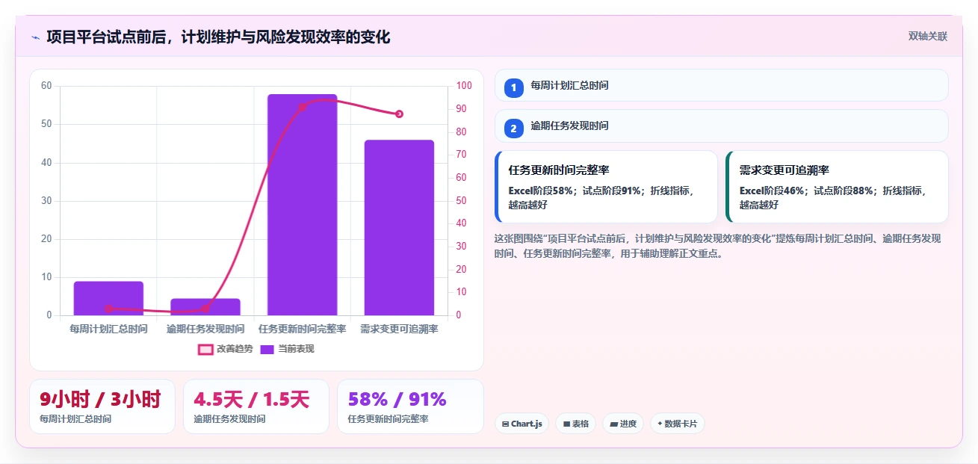
Task: Click the x-axis label 任务更新时间完整率
Action: click(303, 329)
